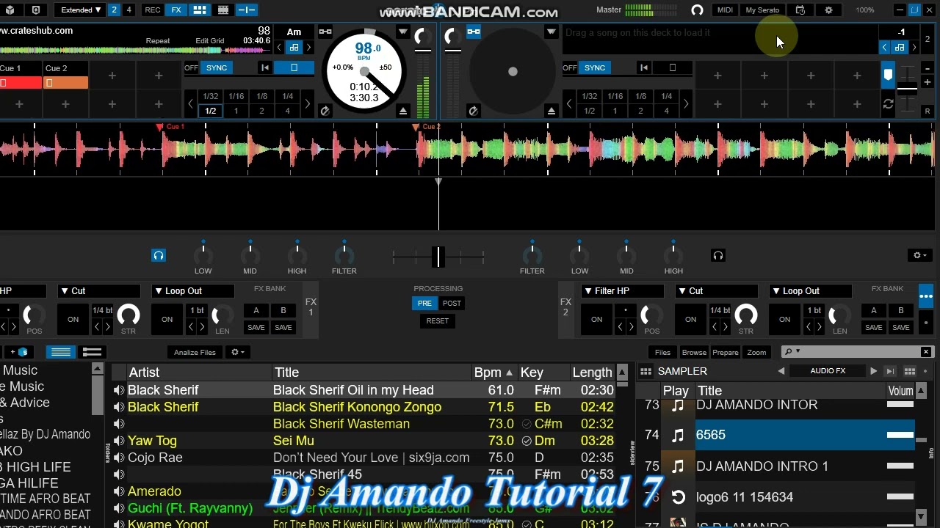Viewport: 940px width, 528px height.
Task: Open the history calendar icon in top bar
Action: pyautogui.click(x=800, y=10)
